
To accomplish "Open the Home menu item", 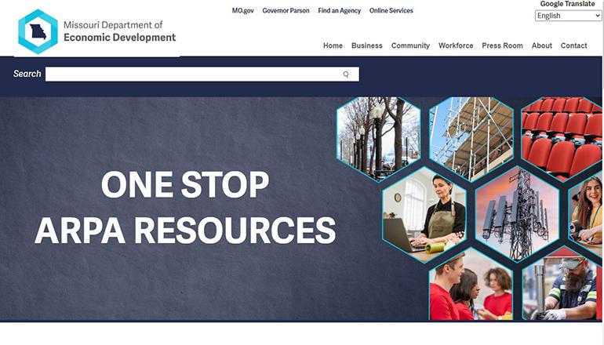I will pos(333,45).
